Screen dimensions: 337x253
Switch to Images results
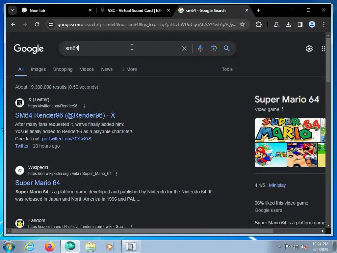(x=38, y=69)
